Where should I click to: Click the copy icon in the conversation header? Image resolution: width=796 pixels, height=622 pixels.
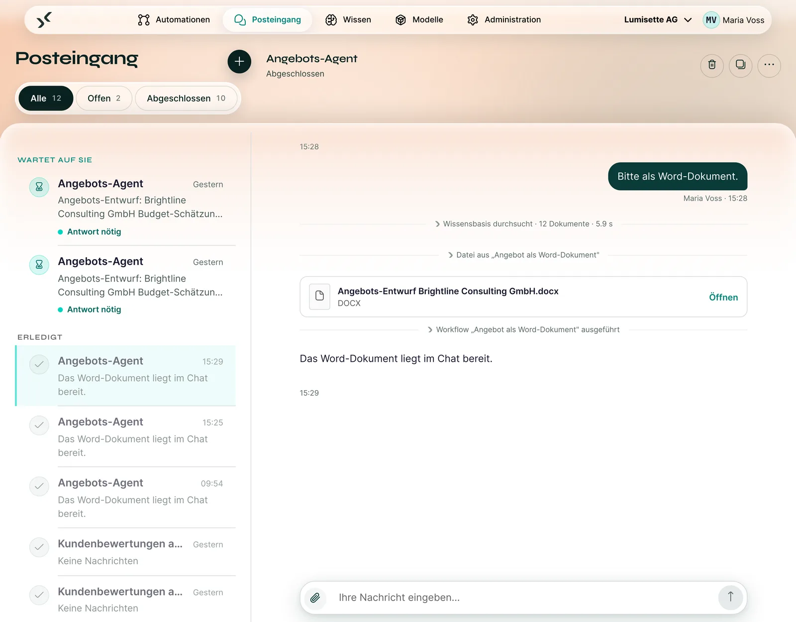pos(740,65)
